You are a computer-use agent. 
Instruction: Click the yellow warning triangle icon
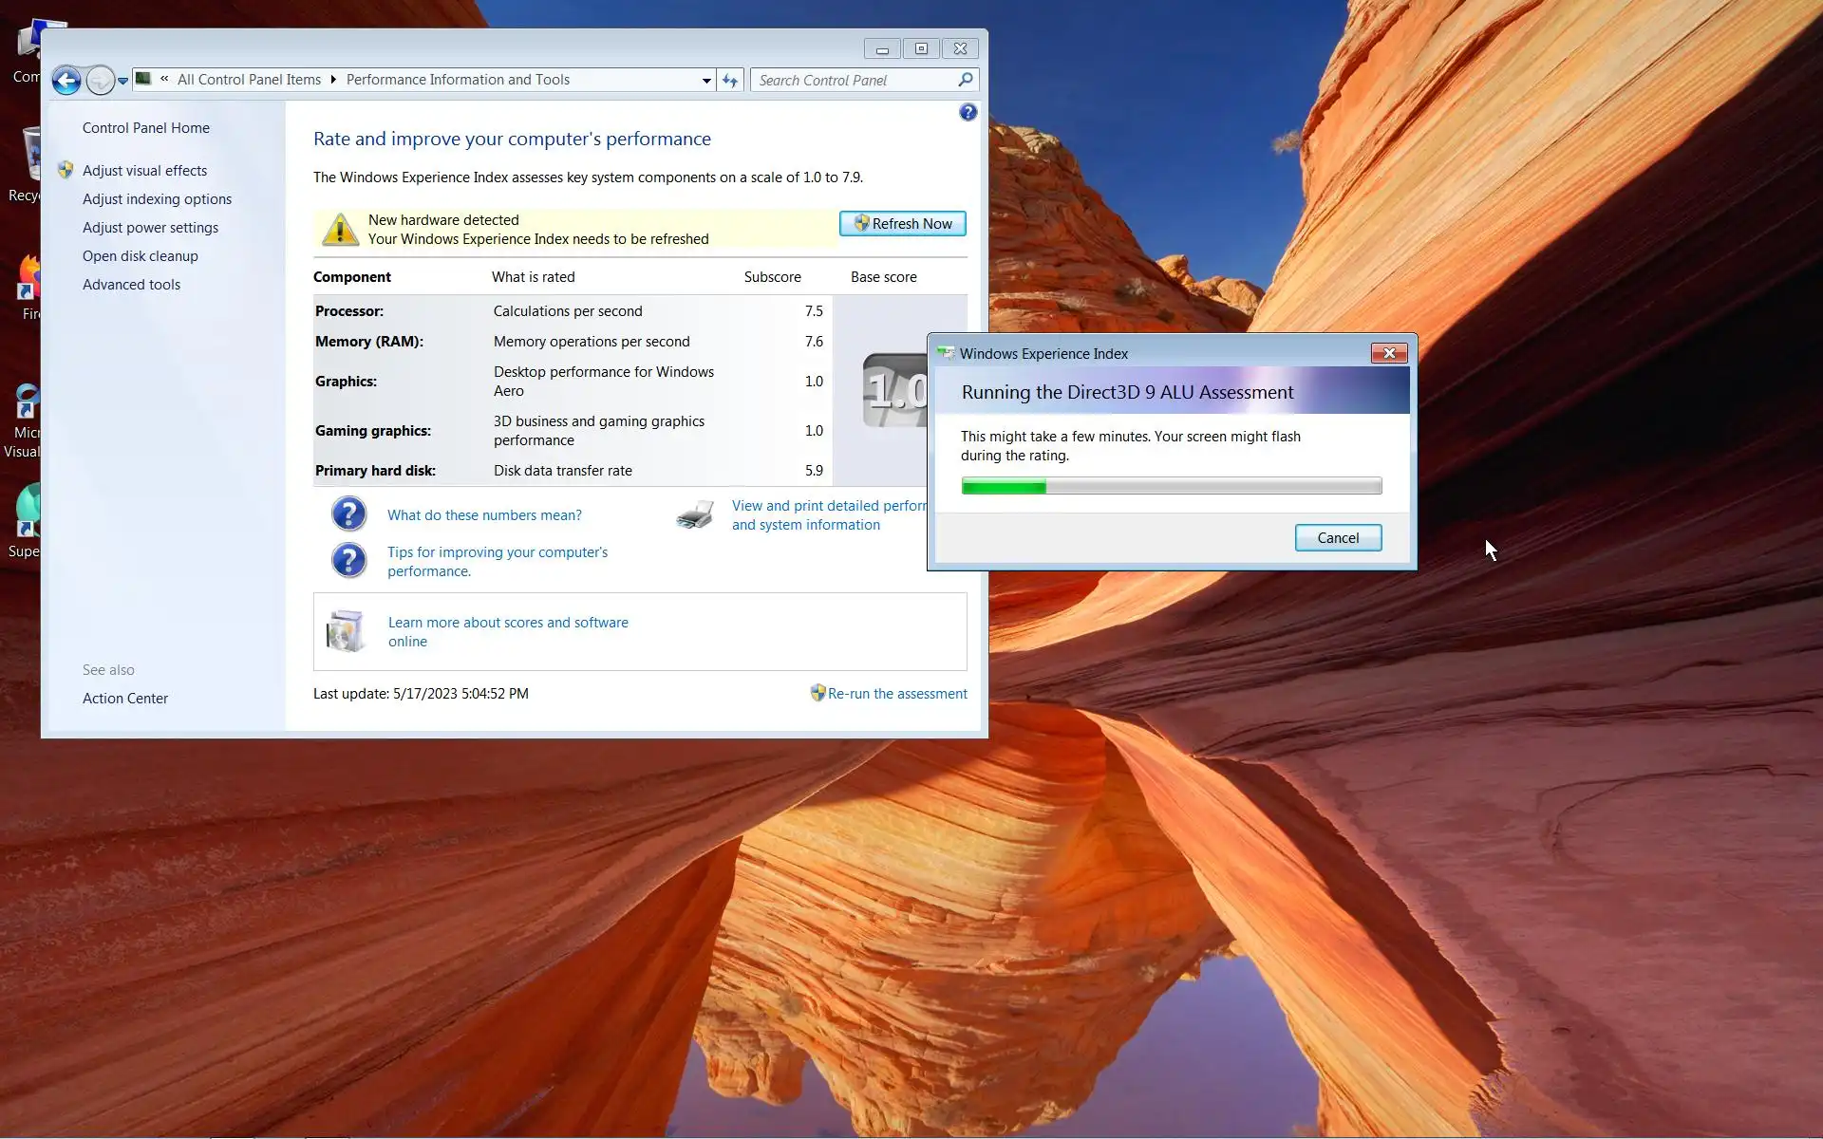(x=340, y=230)
